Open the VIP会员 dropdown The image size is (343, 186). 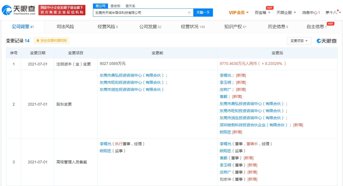(238, 13)
